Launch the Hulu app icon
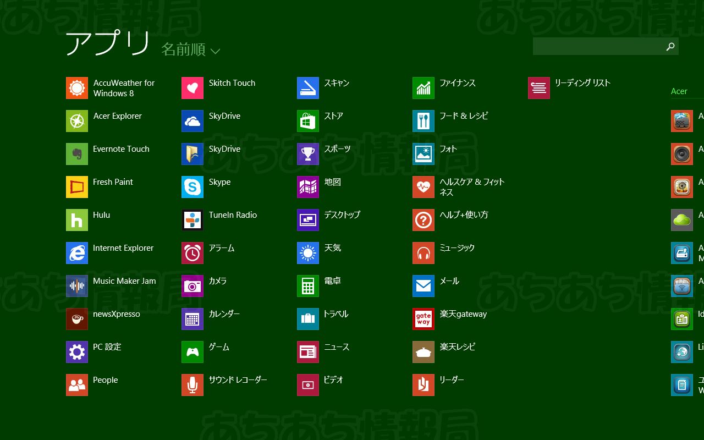This screenshot has height=440, width=704. coord(77,220)
